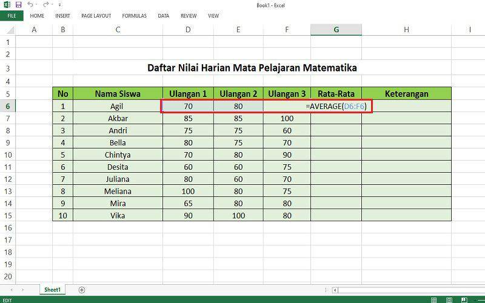Switch to the VIEW ribbon tab

pos(213,16)
